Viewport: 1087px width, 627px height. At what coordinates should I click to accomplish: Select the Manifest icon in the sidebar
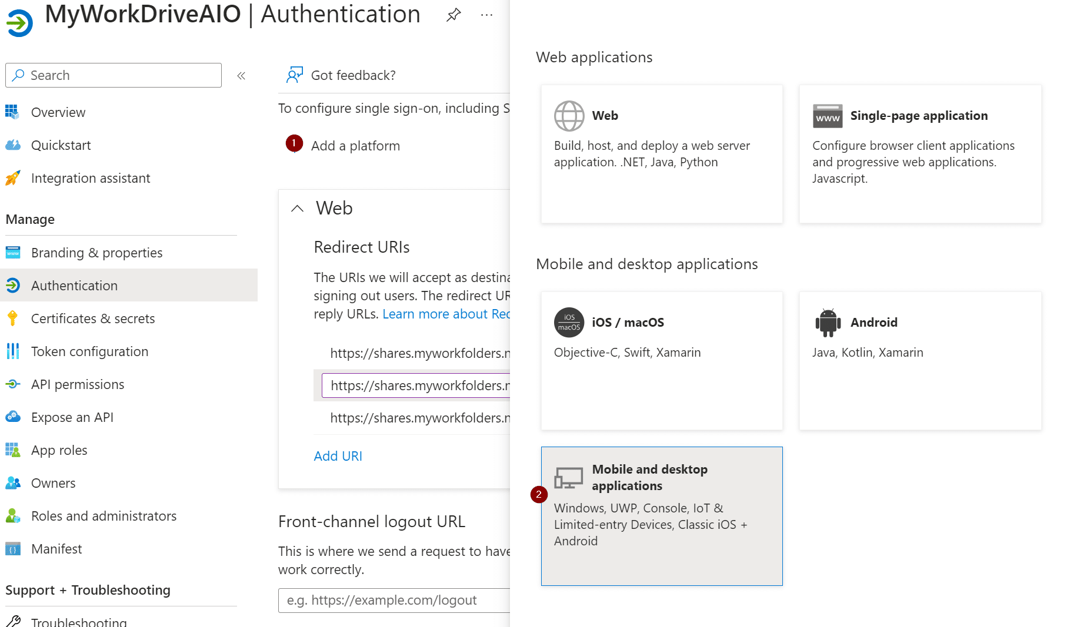point(13,548)
